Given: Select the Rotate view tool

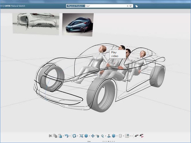Looking at the screenshot, I should click(97, 136).
